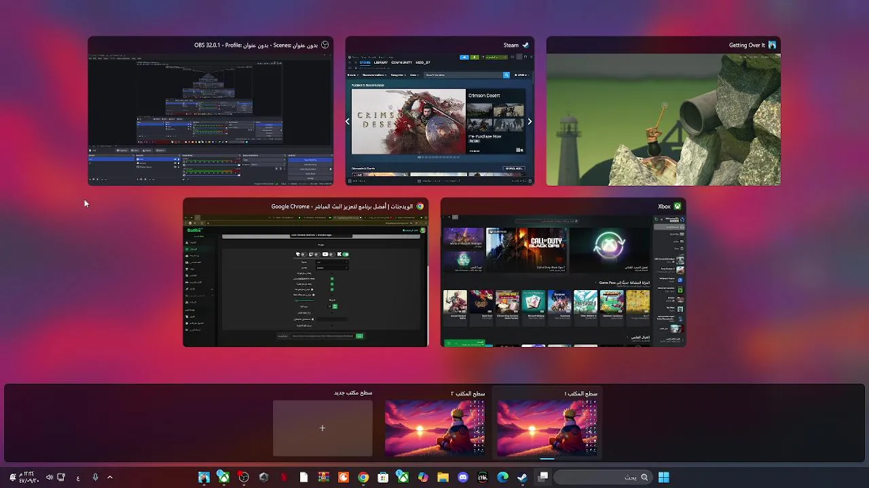Screen dimensions: 869x488
Task: Open the volume tray icon
Action: pos(49,477)
